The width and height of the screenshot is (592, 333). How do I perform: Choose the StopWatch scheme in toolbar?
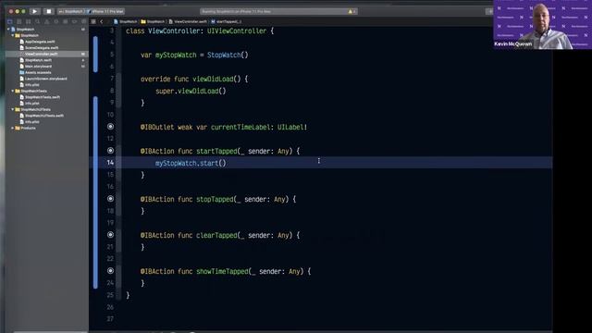[x=71, y=12]
